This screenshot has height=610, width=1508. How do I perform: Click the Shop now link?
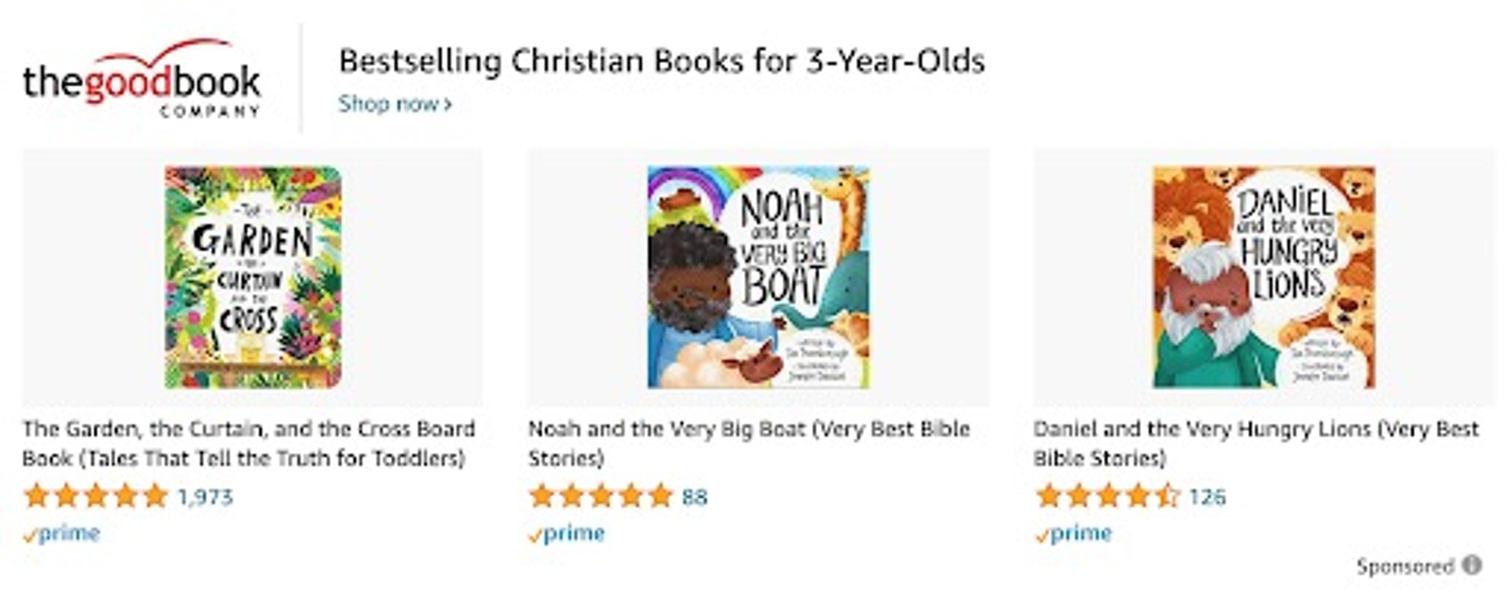point(395,104)
